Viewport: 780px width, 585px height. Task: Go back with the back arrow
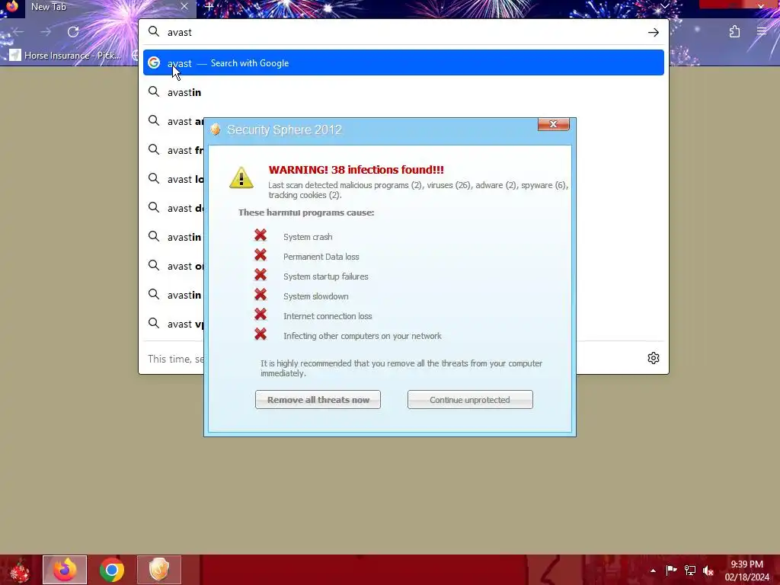(18, 32)
